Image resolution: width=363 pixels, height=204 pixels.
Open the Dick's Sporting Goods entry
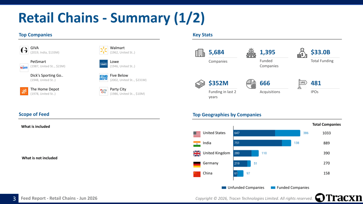pyautogui.click(x=47, y=75)
